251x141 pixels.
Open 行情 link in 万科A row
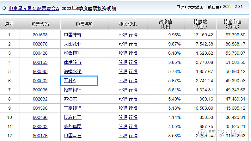[x=133, y=81]
